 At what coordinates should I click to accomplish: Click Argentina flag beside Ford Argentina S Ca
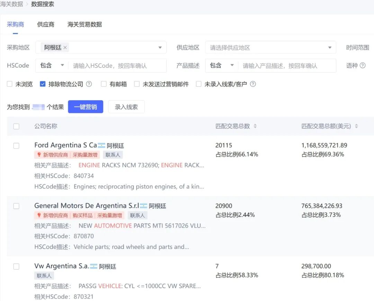(101, 145)
